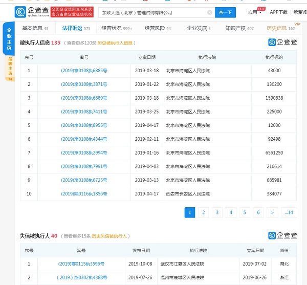The height and width of the screenshot is (285, 307).
Task: Open the 企业发展 tab
Action: pyautogui.click(x=199, y=28)
